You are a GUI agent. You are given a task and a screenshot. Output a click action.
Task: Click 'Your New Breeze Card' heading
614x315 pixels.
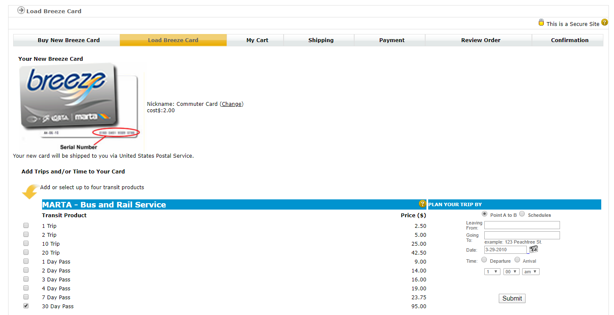click(x=51, y=59)
